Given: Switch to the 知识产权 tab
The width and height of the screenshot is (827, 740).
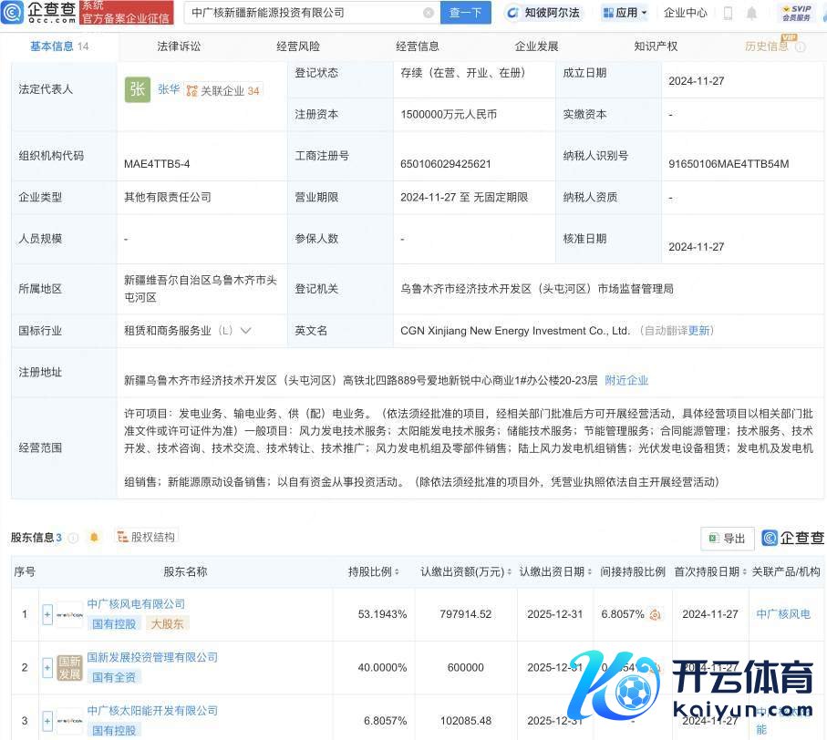Looking at the screenshot, I should click(x=656, y=46).
